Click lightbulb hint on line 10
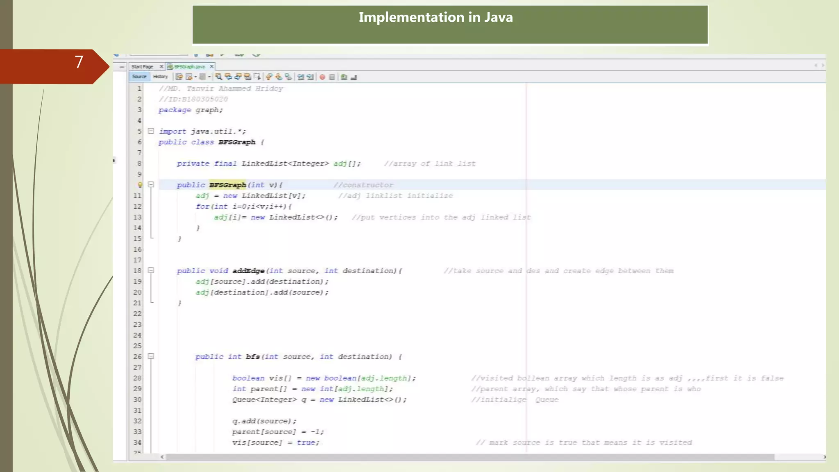Screen dimensions: 839x472 [140, 185]
